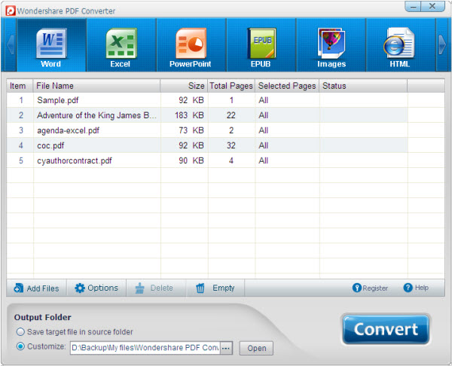Select the Sample.pdf row
This screenshot has height=366, width=452.
click(225, 100)
